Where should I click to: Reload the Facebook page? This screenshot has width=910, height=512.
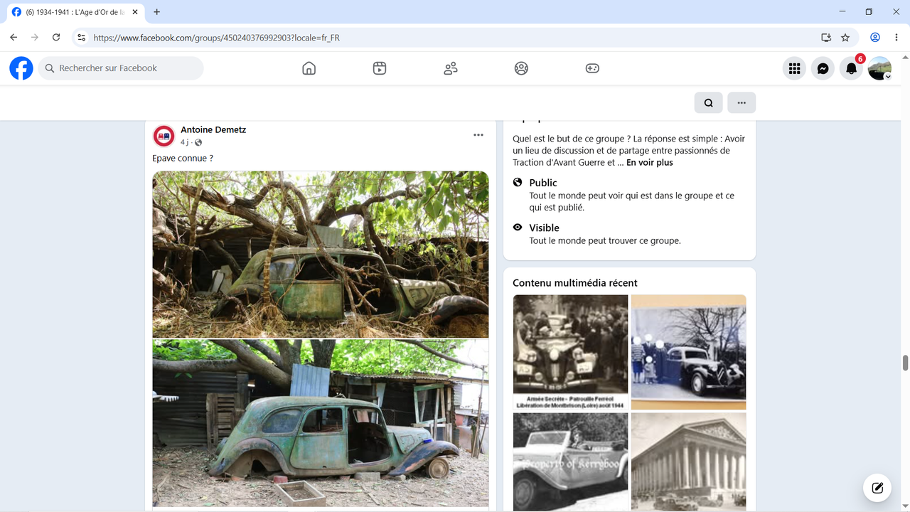pyautogui.click(x=56, y=38)
